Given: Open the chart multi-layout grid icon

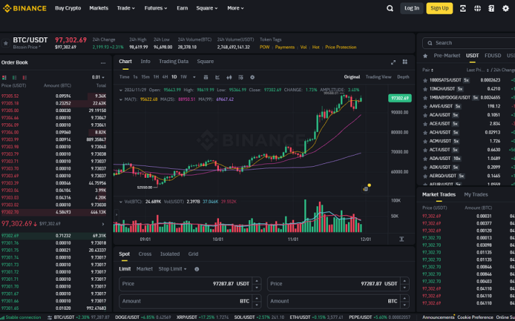Looking at the screenshot, I should [405, 62].
